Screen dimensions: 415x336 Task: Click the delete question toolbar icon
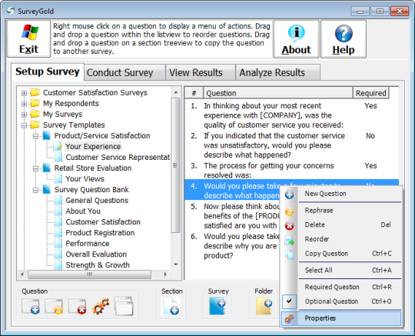(78, 307)
